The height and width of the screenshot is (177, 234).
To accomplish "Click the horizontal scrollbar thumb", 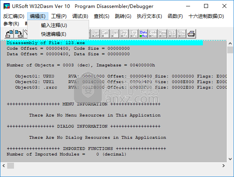I will (11, 165).
